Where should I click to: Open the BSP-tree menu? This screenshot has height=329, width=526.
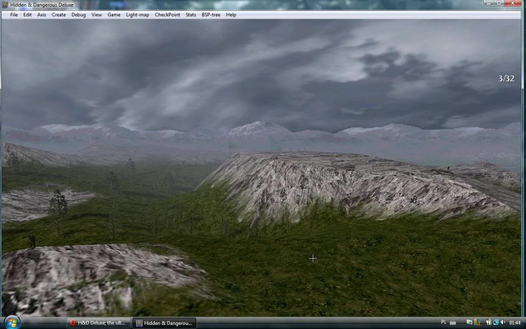pos(211,15)
